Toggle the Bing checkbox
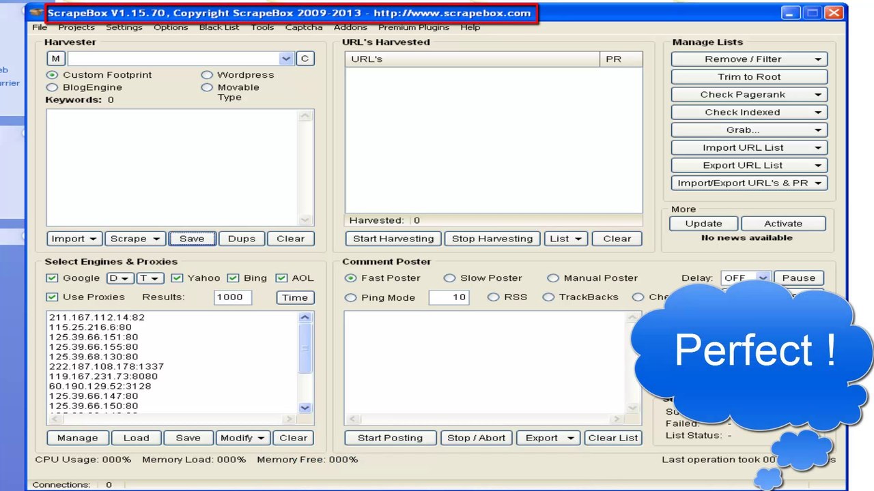 [233, 278]
